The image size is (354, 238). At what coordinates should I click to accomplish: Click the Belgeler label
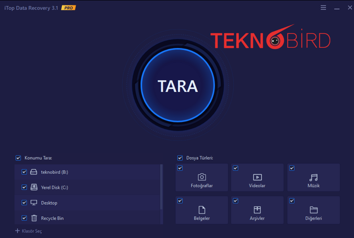click(x=202, y=218)
